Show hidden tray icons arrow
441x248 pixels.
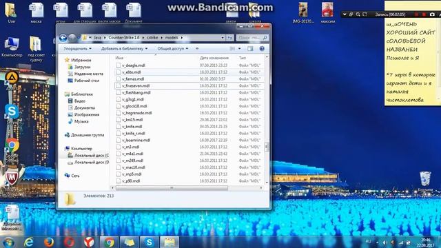click(x=377, y=242)
